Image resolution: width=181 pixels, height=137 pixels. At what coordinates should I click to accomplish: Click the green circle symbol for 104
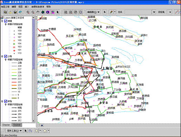[14, 44]
